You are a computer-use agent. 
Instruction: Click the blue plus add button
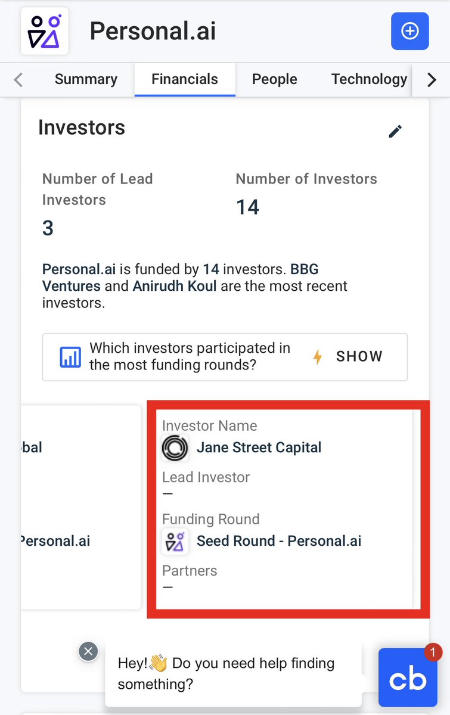click(x=410, y=31)
